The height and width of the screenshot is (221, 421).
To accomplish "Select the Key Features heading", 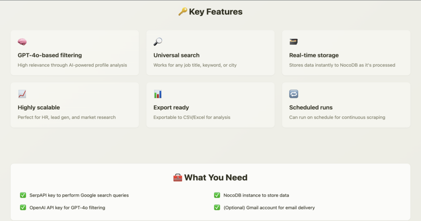I will 215,12.
